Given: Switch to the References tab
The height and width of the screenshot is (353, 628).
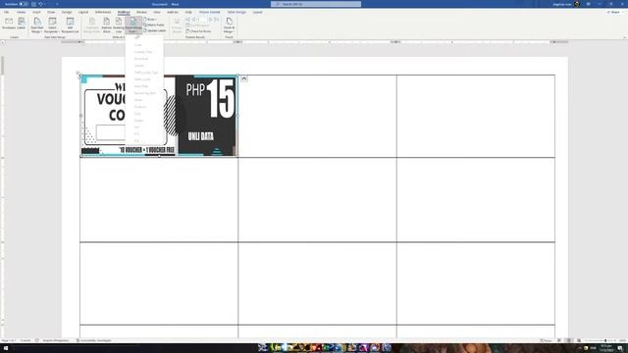Looking at the screenshot, I should pos(103,12).
